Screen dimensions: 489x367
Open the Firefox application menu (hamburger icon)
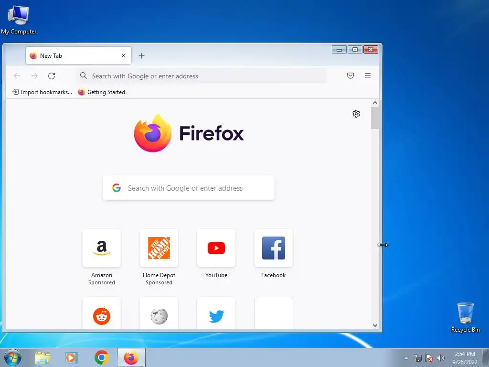(368, 76)
